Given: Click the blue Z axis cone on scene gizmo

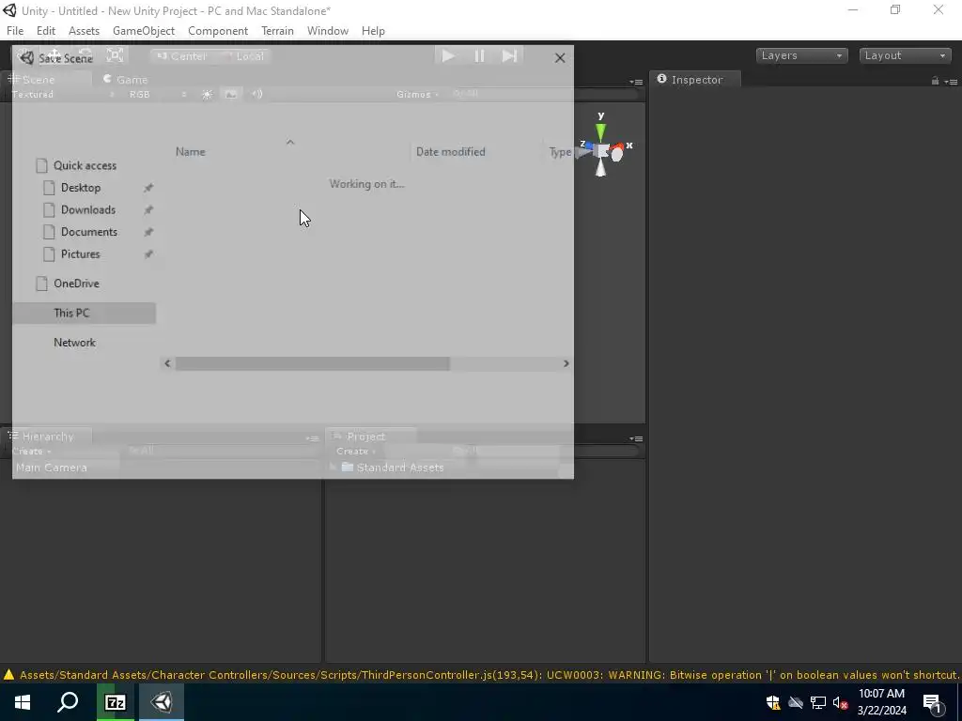Looking at the screenshot, I should 588,146.
